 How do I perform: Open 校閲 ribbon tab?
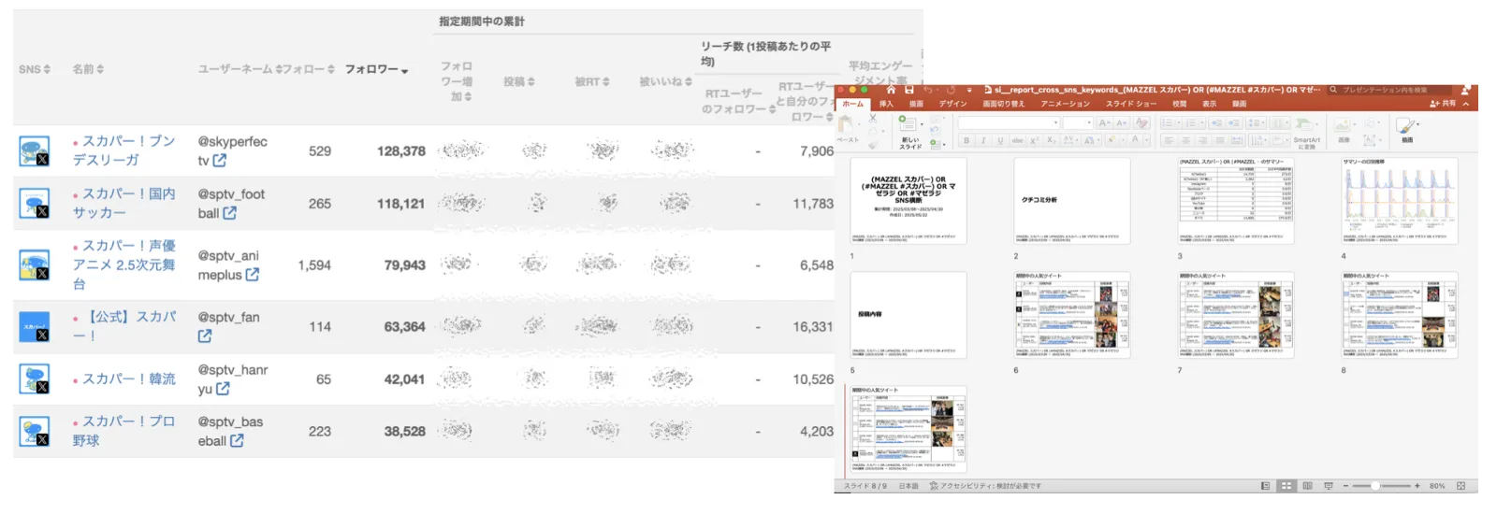click(1179, 104)
